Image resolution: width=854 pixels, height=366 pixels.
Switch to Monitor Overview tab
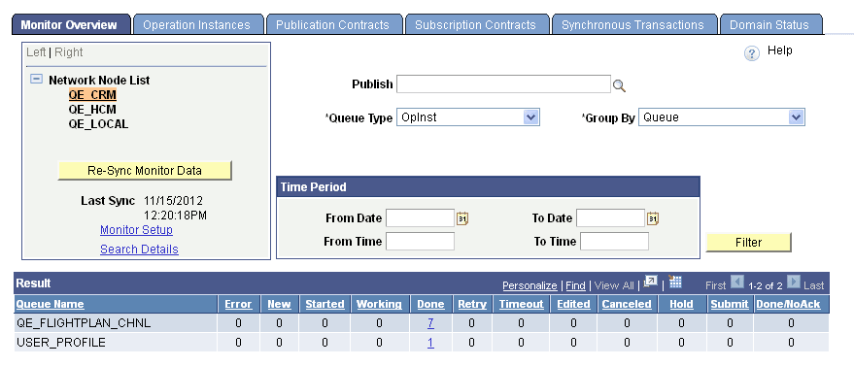tap(71, 25)
